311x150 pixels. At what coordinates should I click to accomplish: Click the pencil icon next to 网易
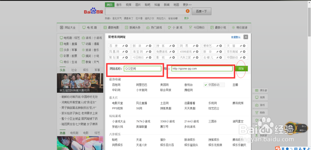[194, 46]
